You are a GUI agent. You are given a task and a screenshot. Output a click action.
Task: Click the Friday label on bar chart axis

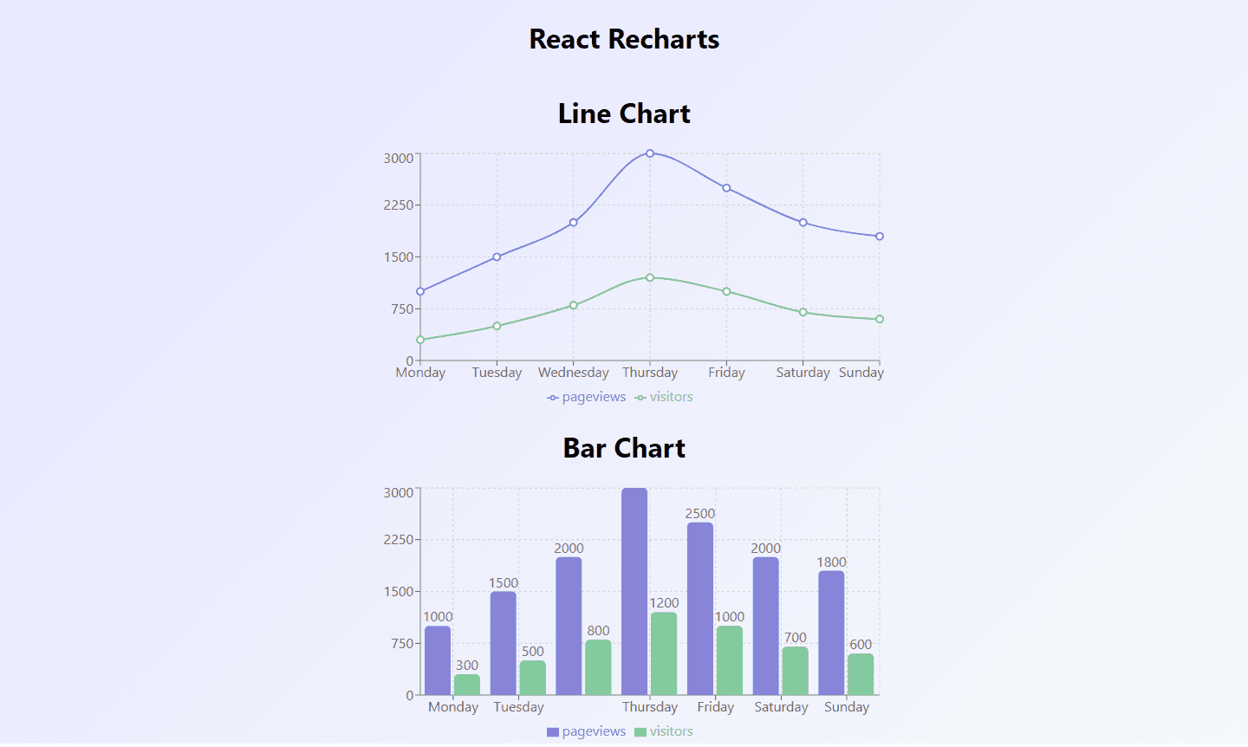point(716,708)
